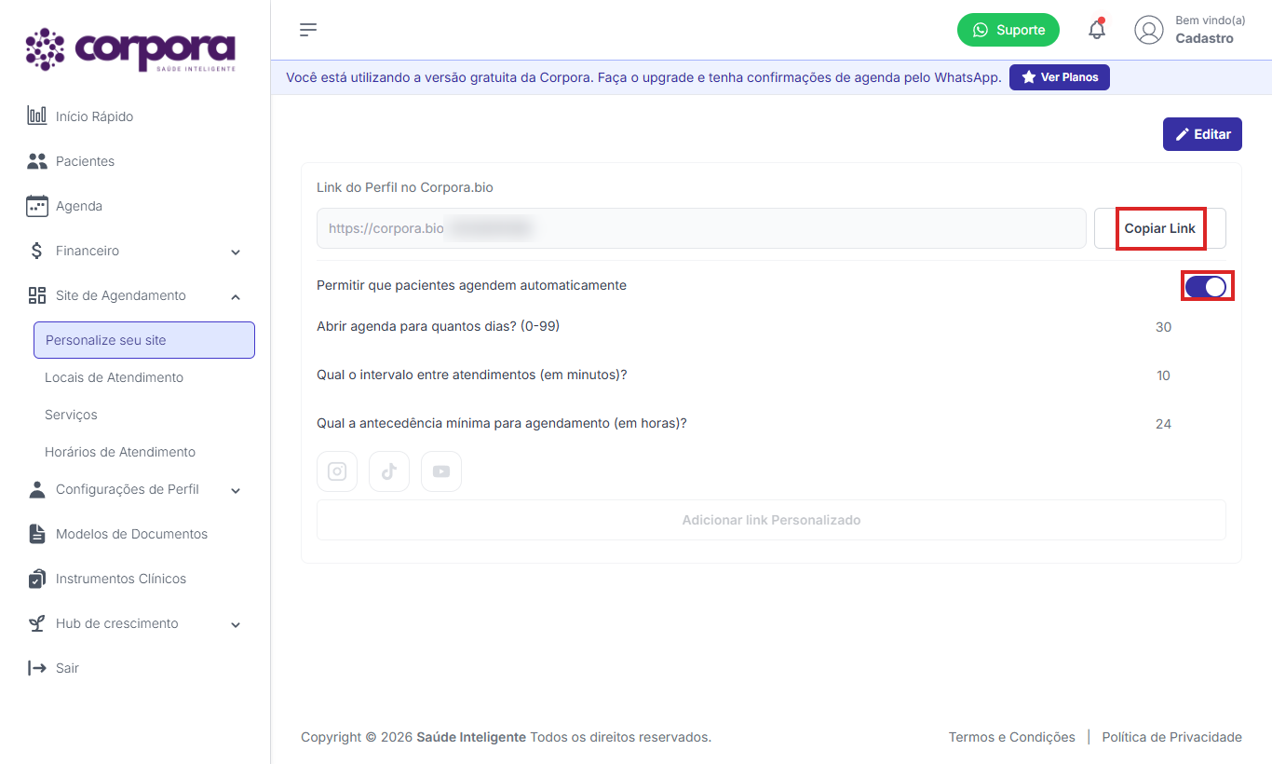Image resolution: width=1272 pixels, height=764 pixels.
Task: Click the value 24 for minimum hours
Action: [x=1163, y=424]
